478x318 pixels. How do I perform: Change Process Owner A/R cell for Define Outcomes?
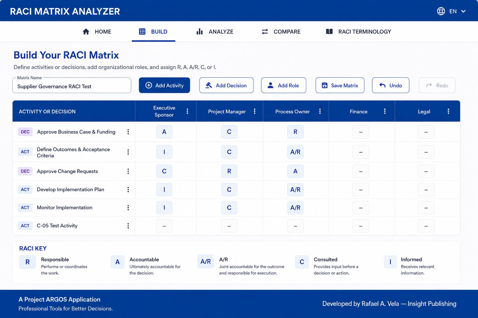point(295,152)
